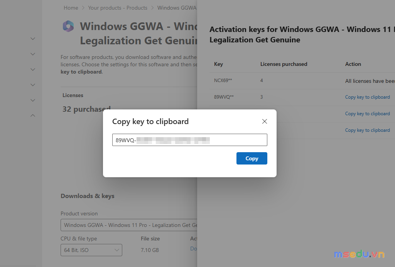Expand the first sidebar chevron section

click(x=33, y=39)
